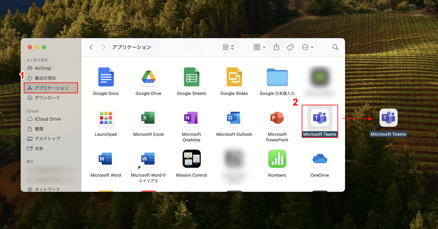Select Microsoft Teams icon in Finder window
The image size is (438, 229).
[x=320, y=118]
